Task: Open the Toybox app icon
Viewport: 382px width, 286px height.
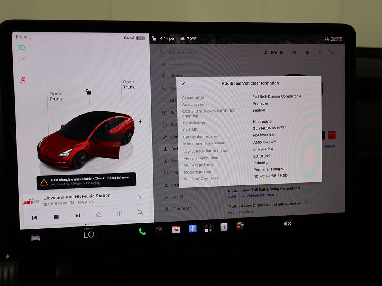Action: 240,226
